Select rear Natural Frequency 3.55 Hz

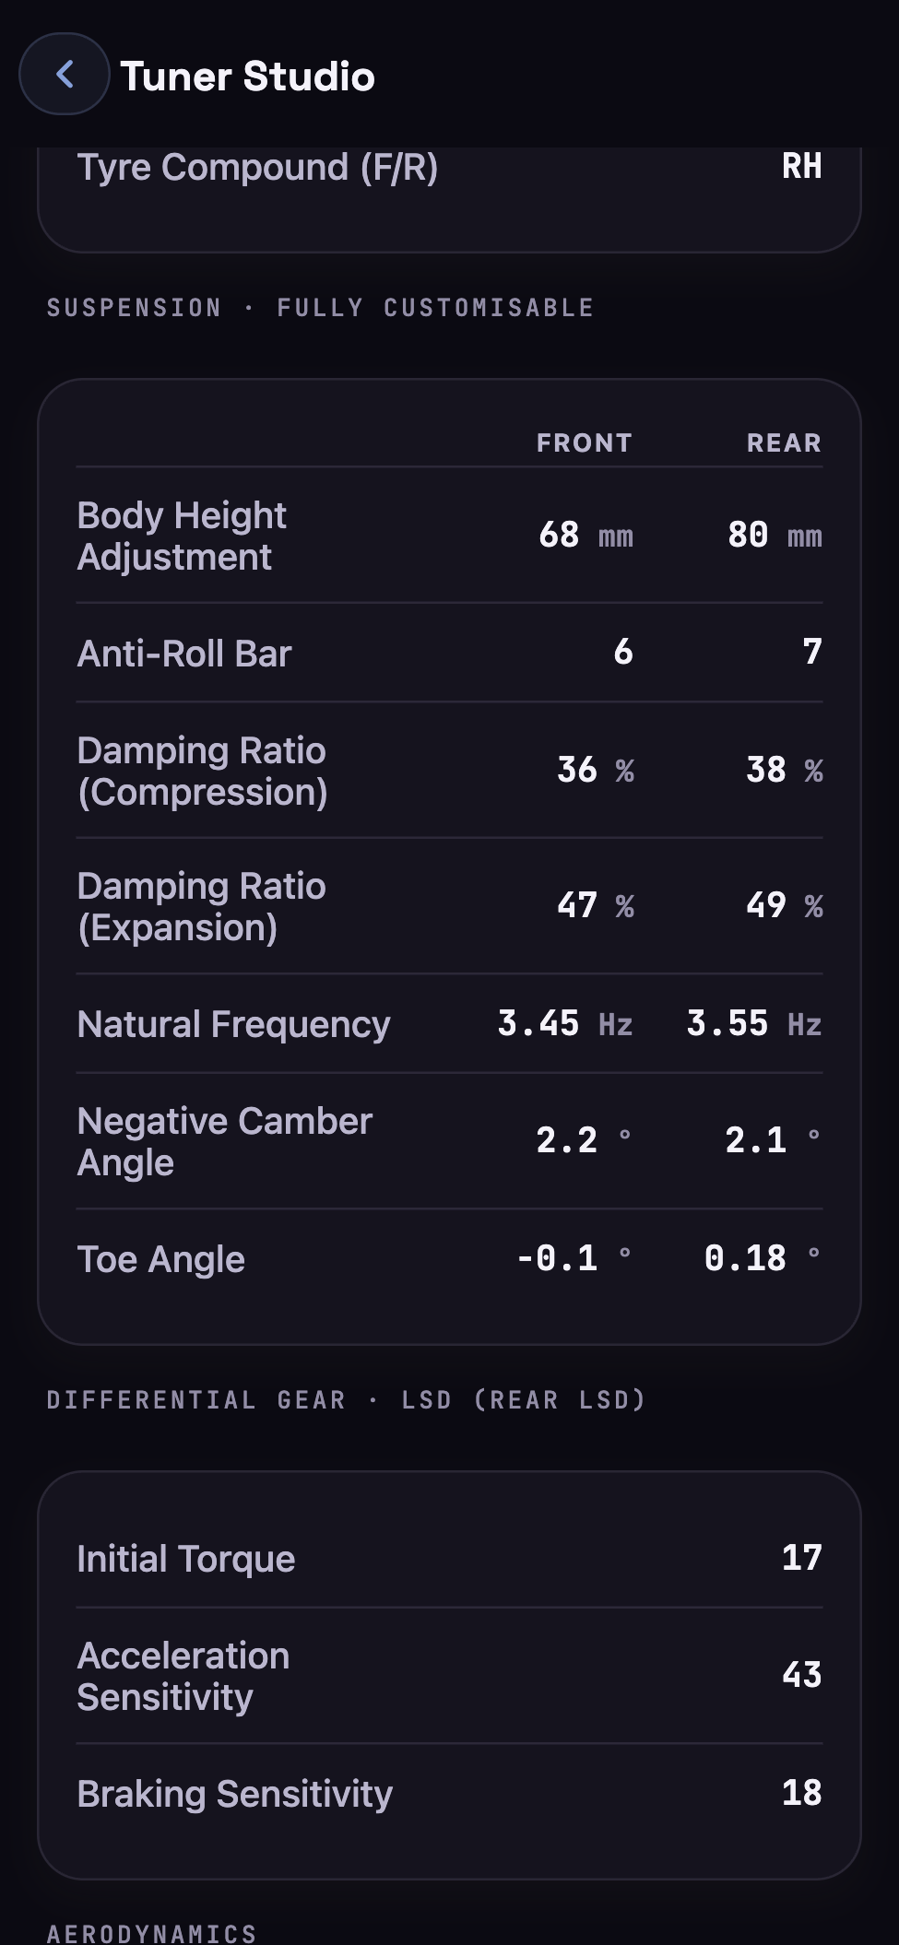point(754,1024)
